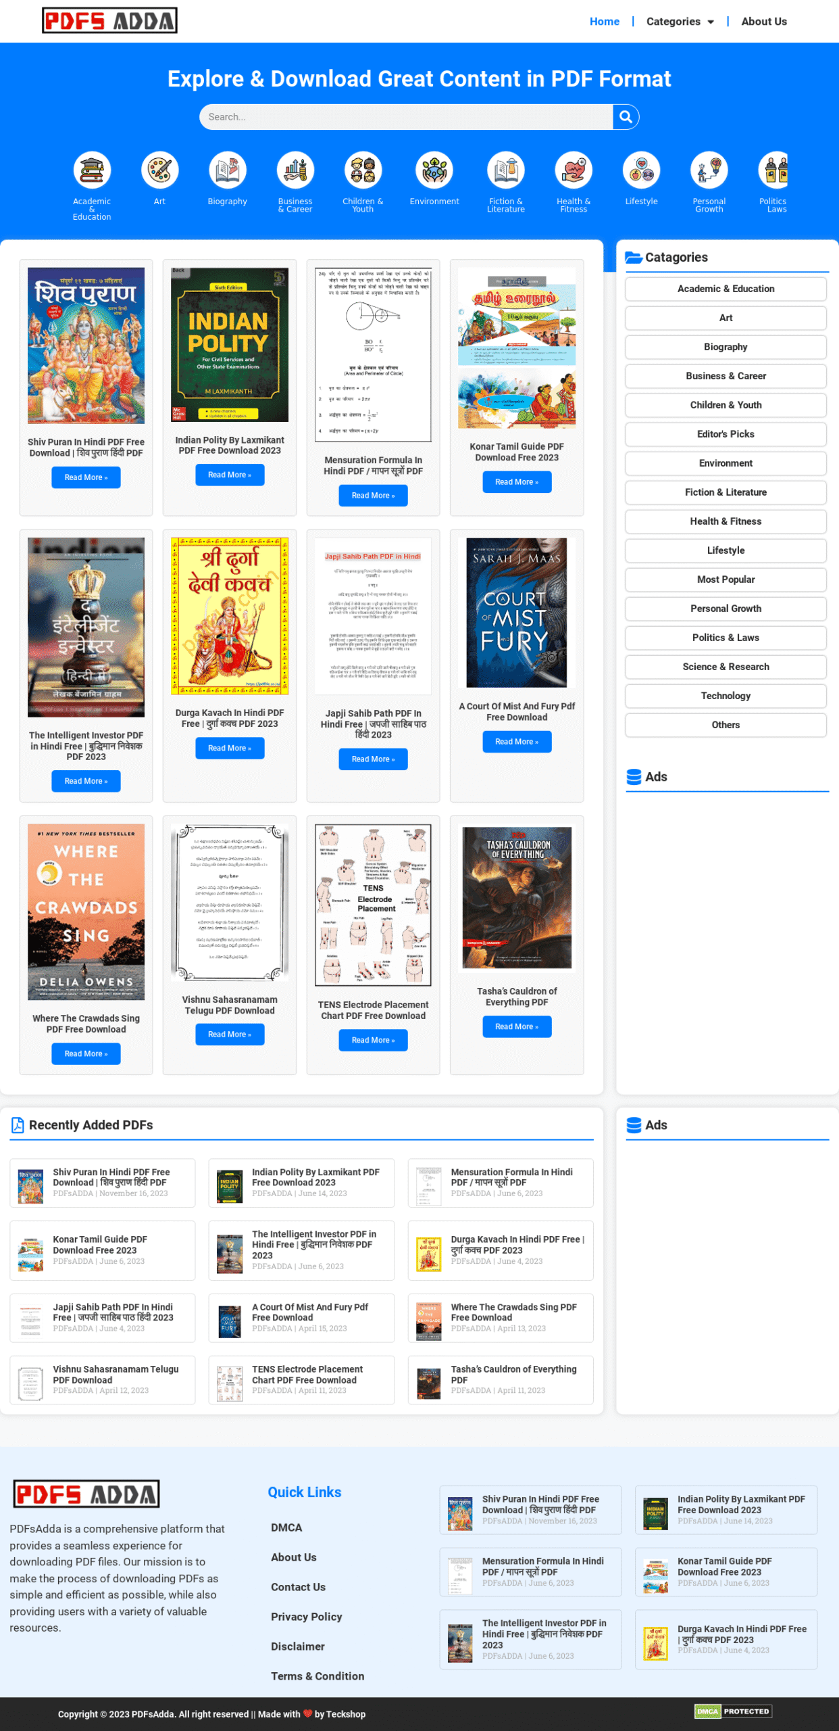Choose Most Popular from the sidebar list
This screenshot has width=839, height=1731.
[x=725, y=579]
